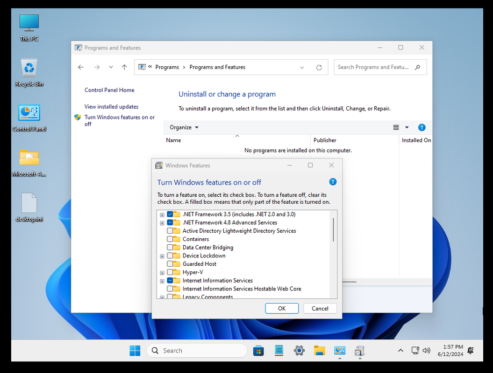
Task: Open the Windows Start menu
Action: (x=135, y=351)
